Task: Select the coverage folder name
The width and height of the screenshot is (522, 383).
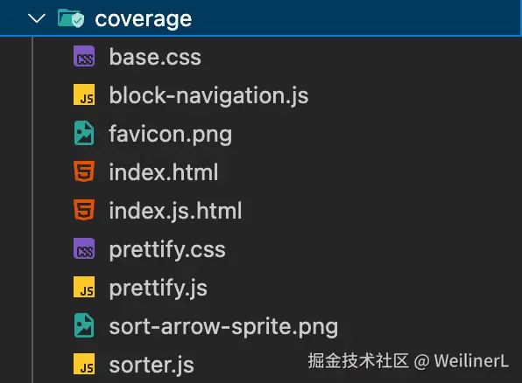Action: point(143,19)
